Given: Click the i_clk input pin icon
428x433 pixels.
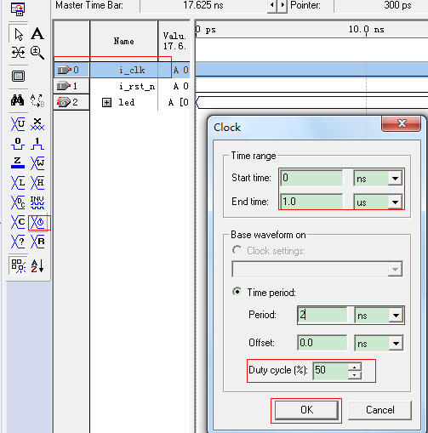Looking at the screenshot, I should 64,70.
